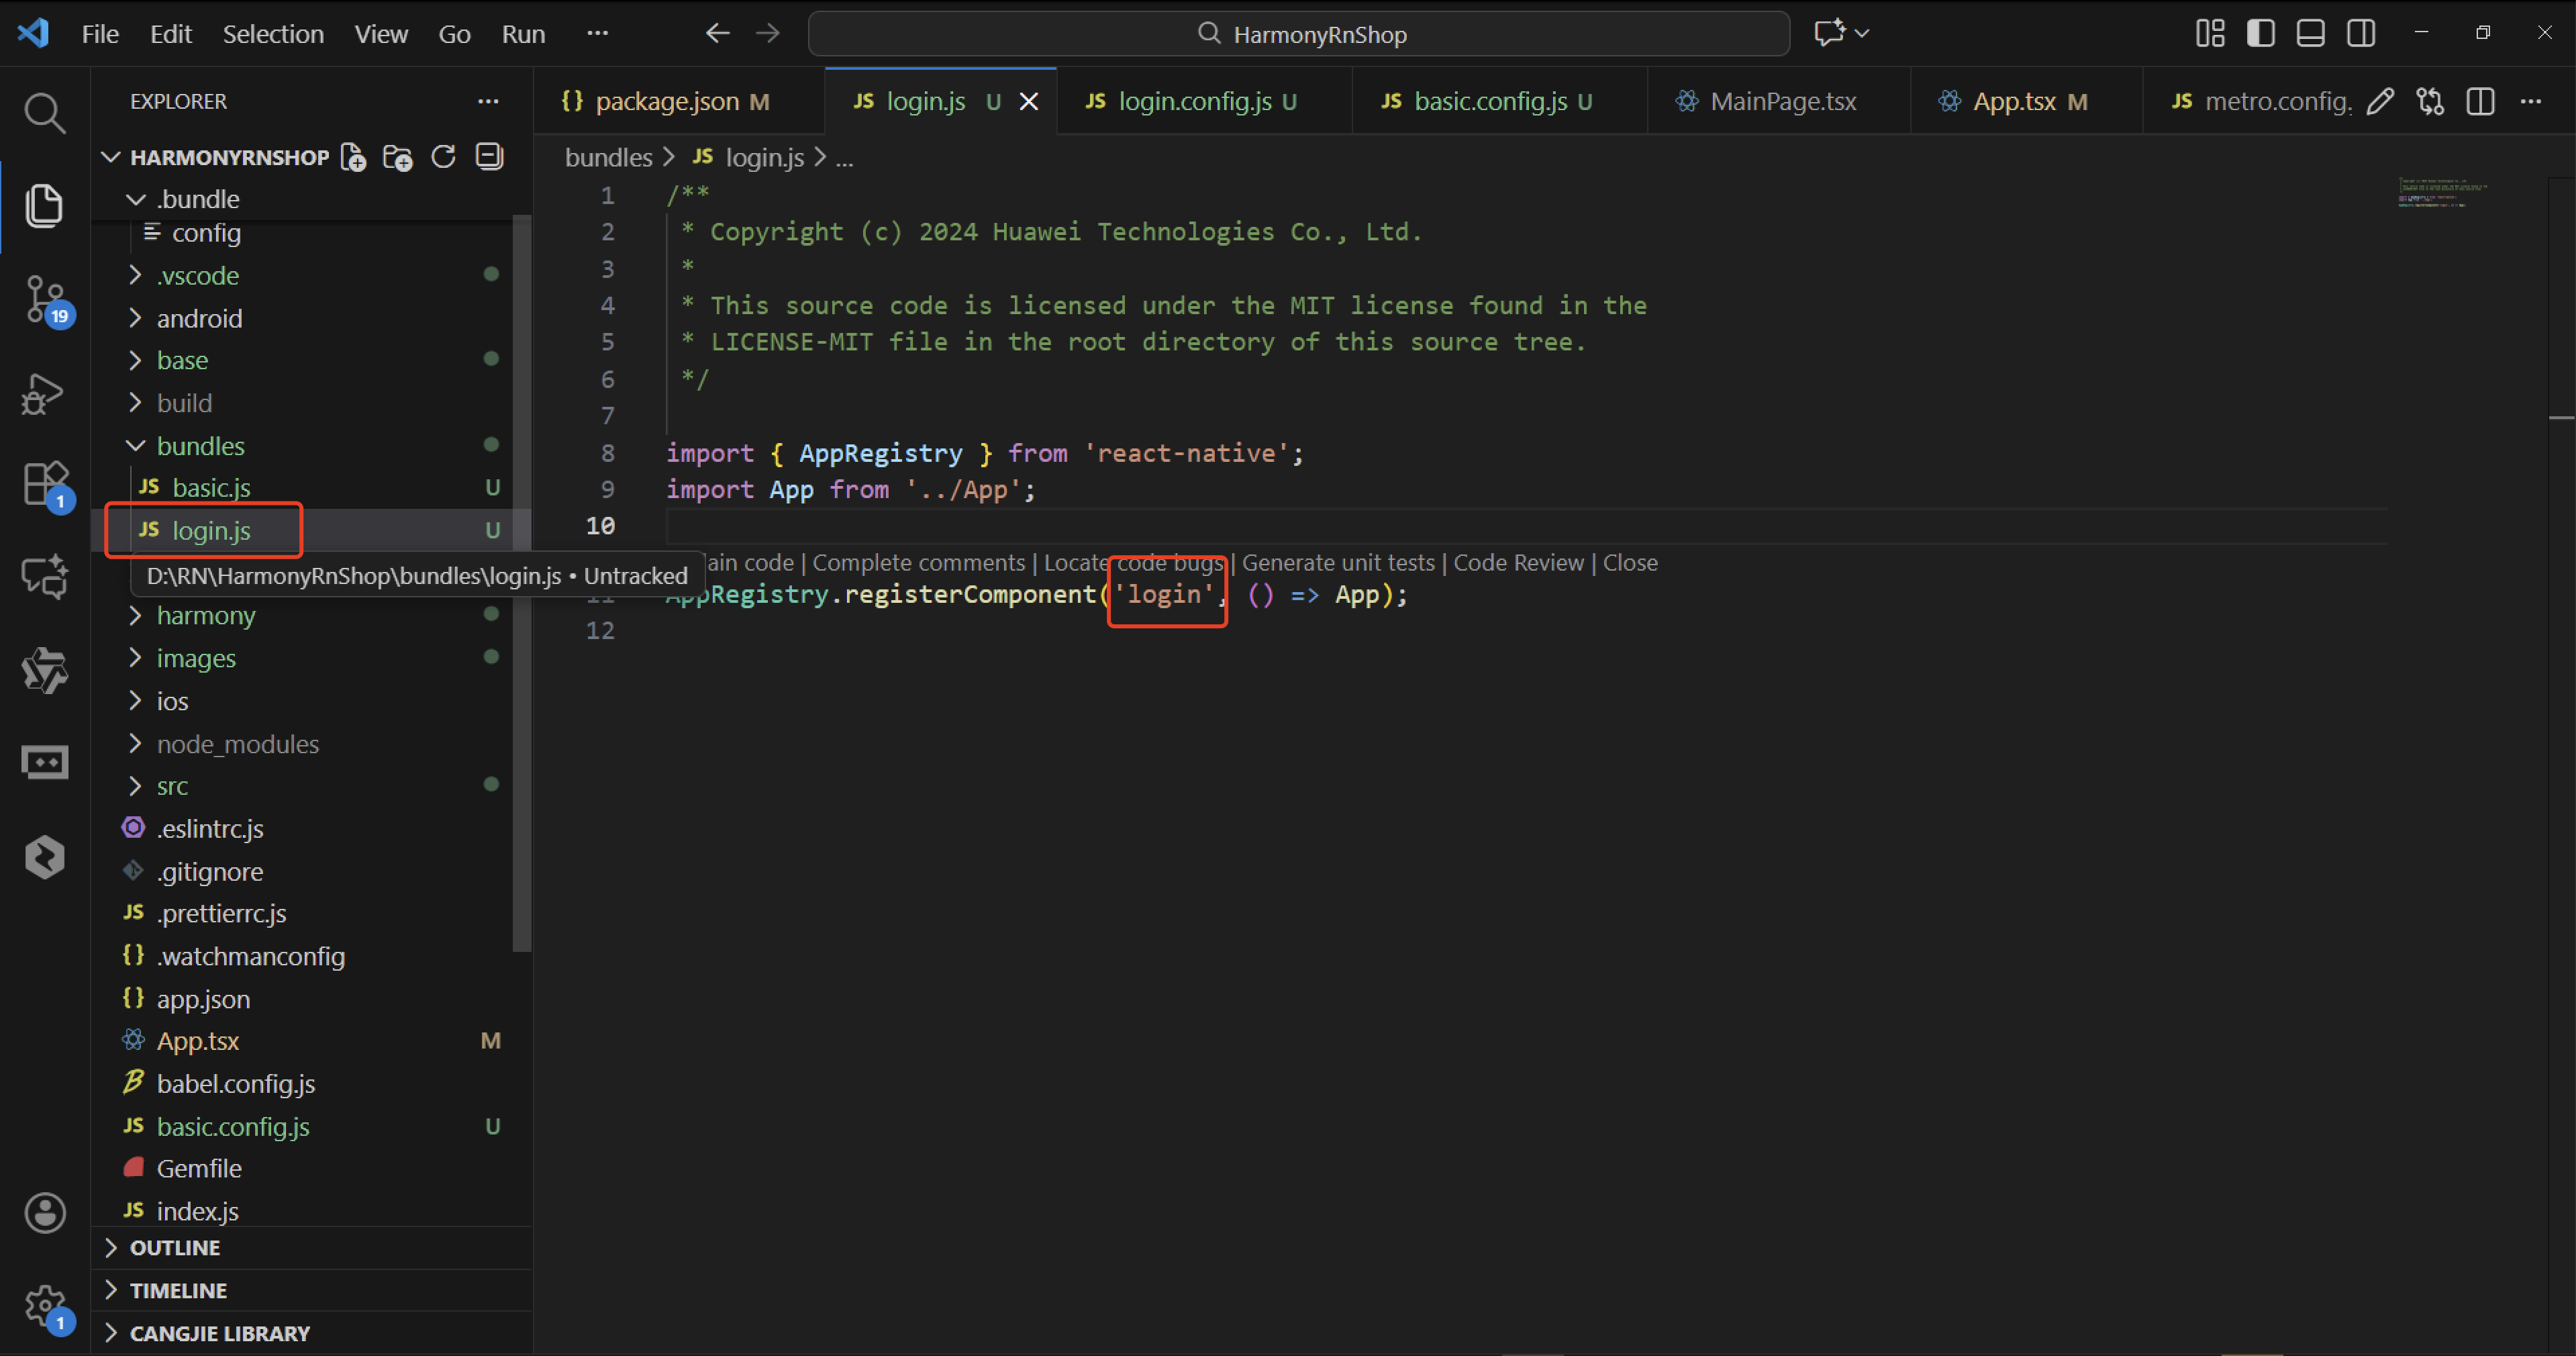Click the Explorer vertical scrollbar
The width and height of the screenshot is (2576, 1356).
pyautogui.click(x=522, y=583)
